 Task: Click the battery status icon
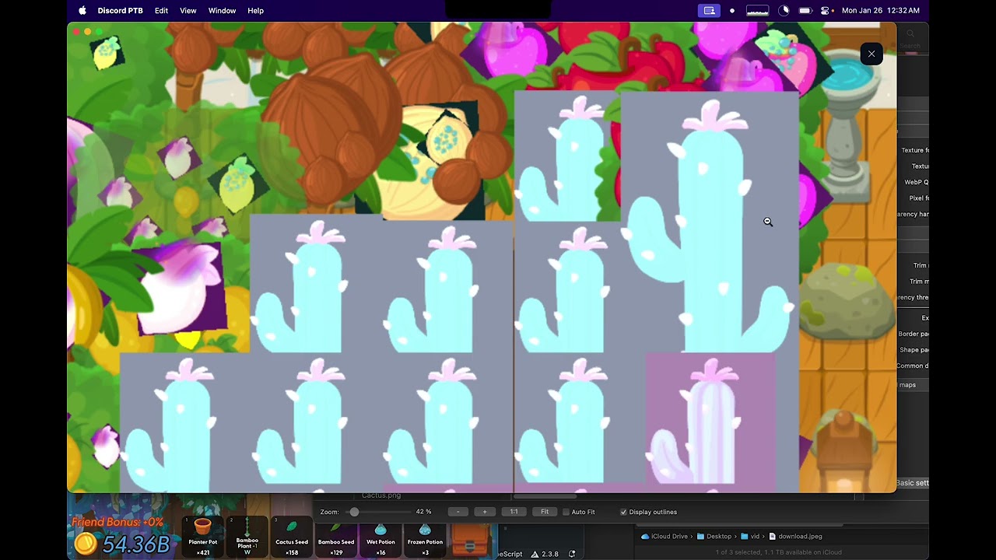805,11
